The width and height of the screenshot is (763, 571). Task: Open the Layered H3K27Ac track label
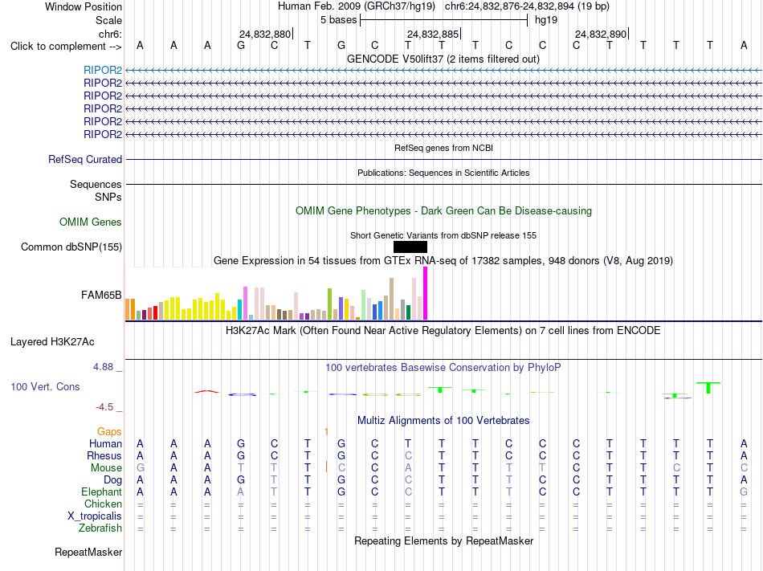52,341
